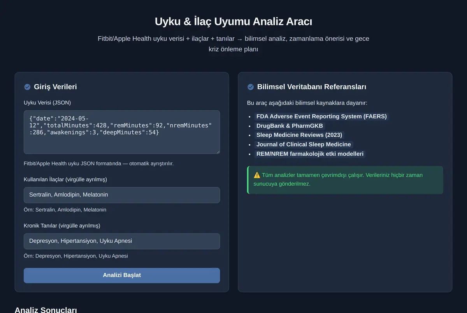The width and height of the screenshot is (467, 313).
Task: Click hint text Örn: Sertralin, Amlodipin, Melatonin
Action: tap(65, 210)
